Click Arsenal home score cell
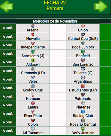 tap(54, 28)
